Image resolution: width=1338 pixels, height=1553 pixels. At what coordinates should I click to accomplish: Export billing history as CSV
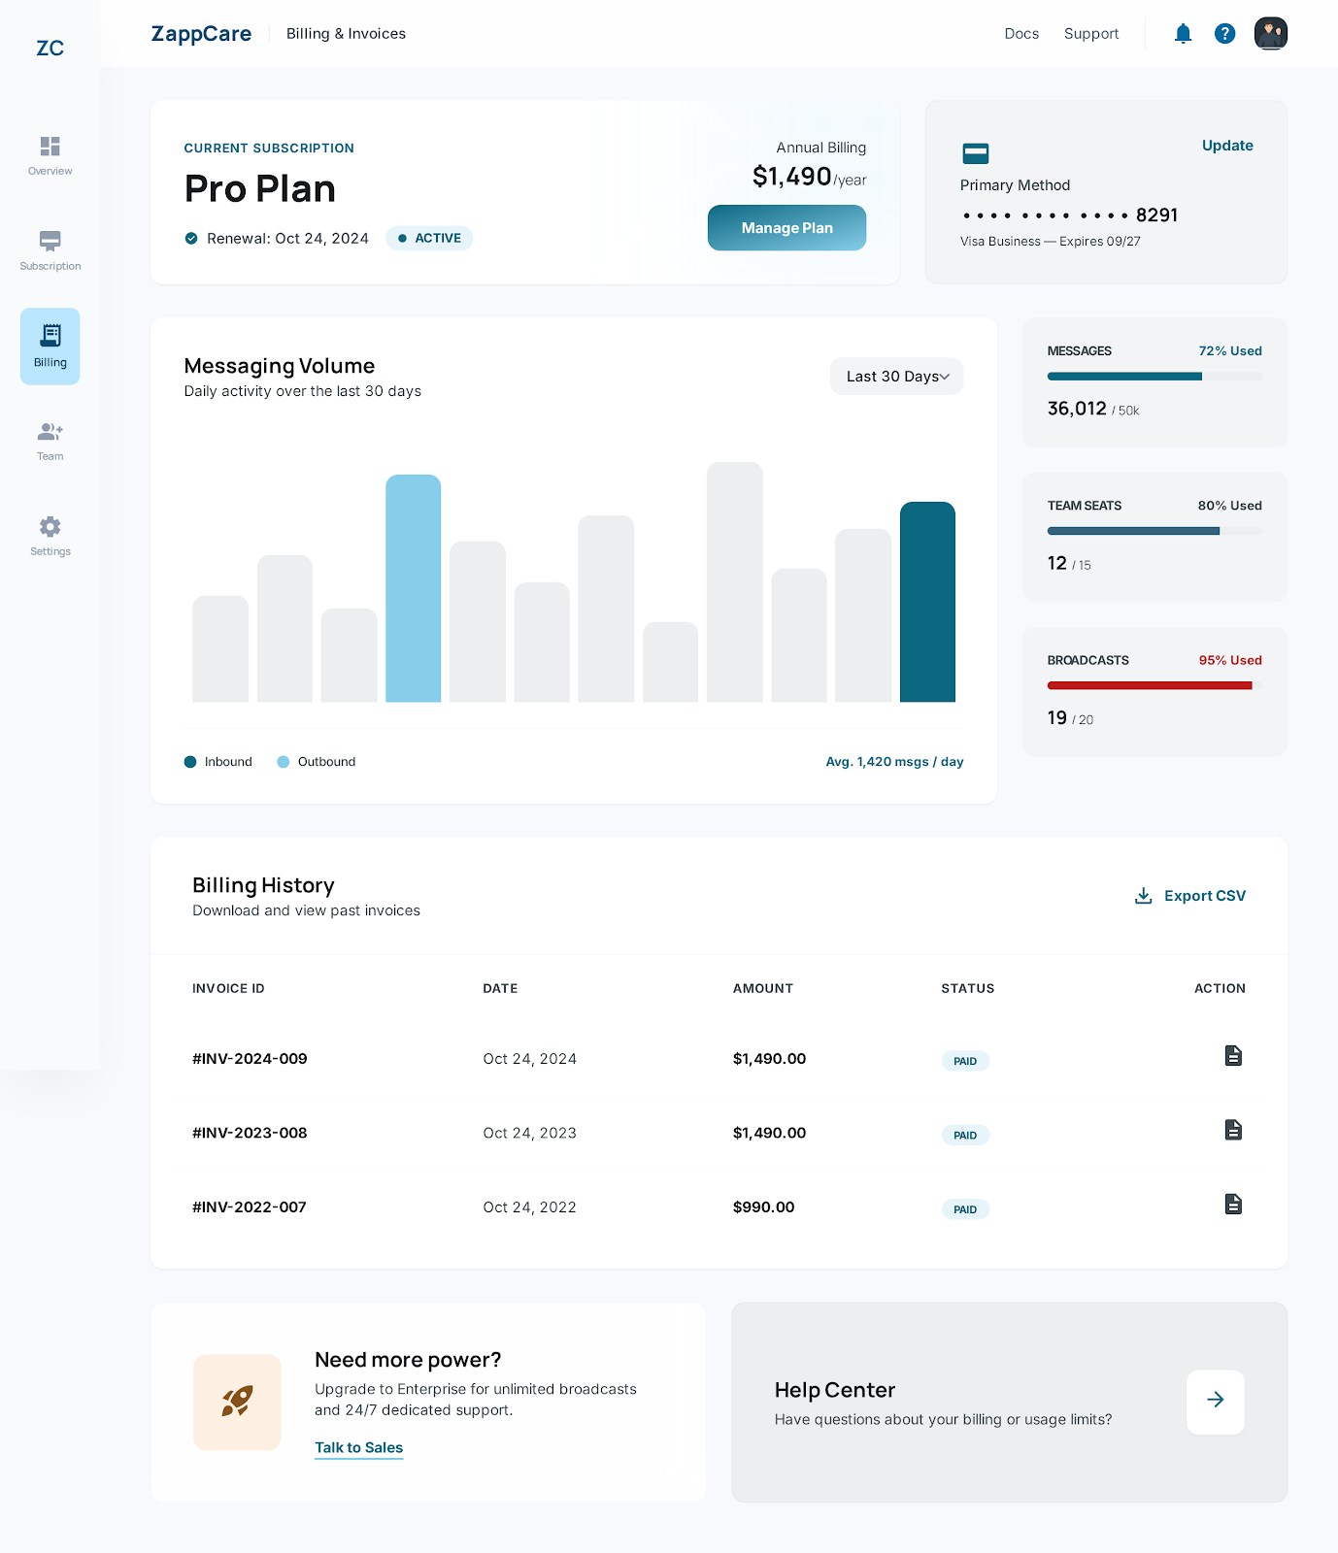pyautogui.click(x=1190, y=896)
